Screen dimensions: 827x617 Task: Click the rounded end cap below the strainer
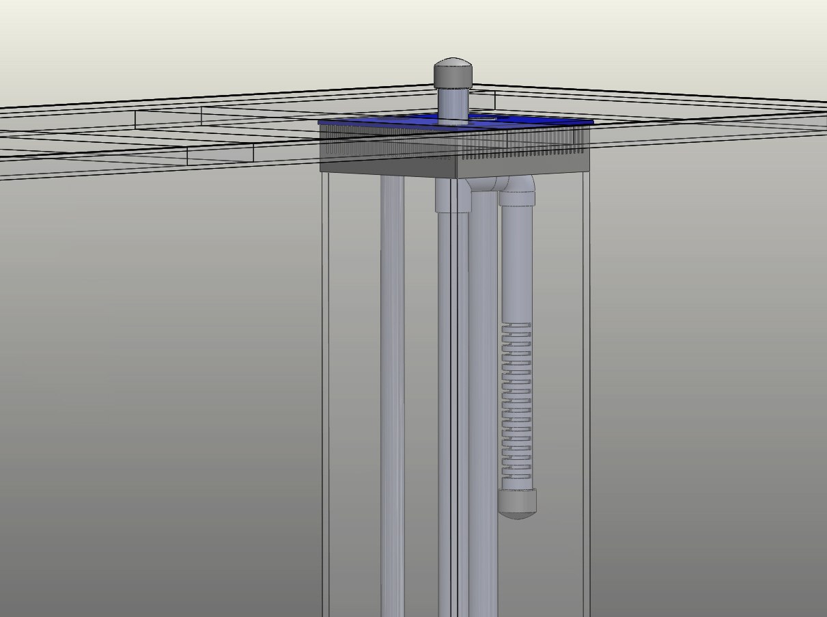[517, 503]
